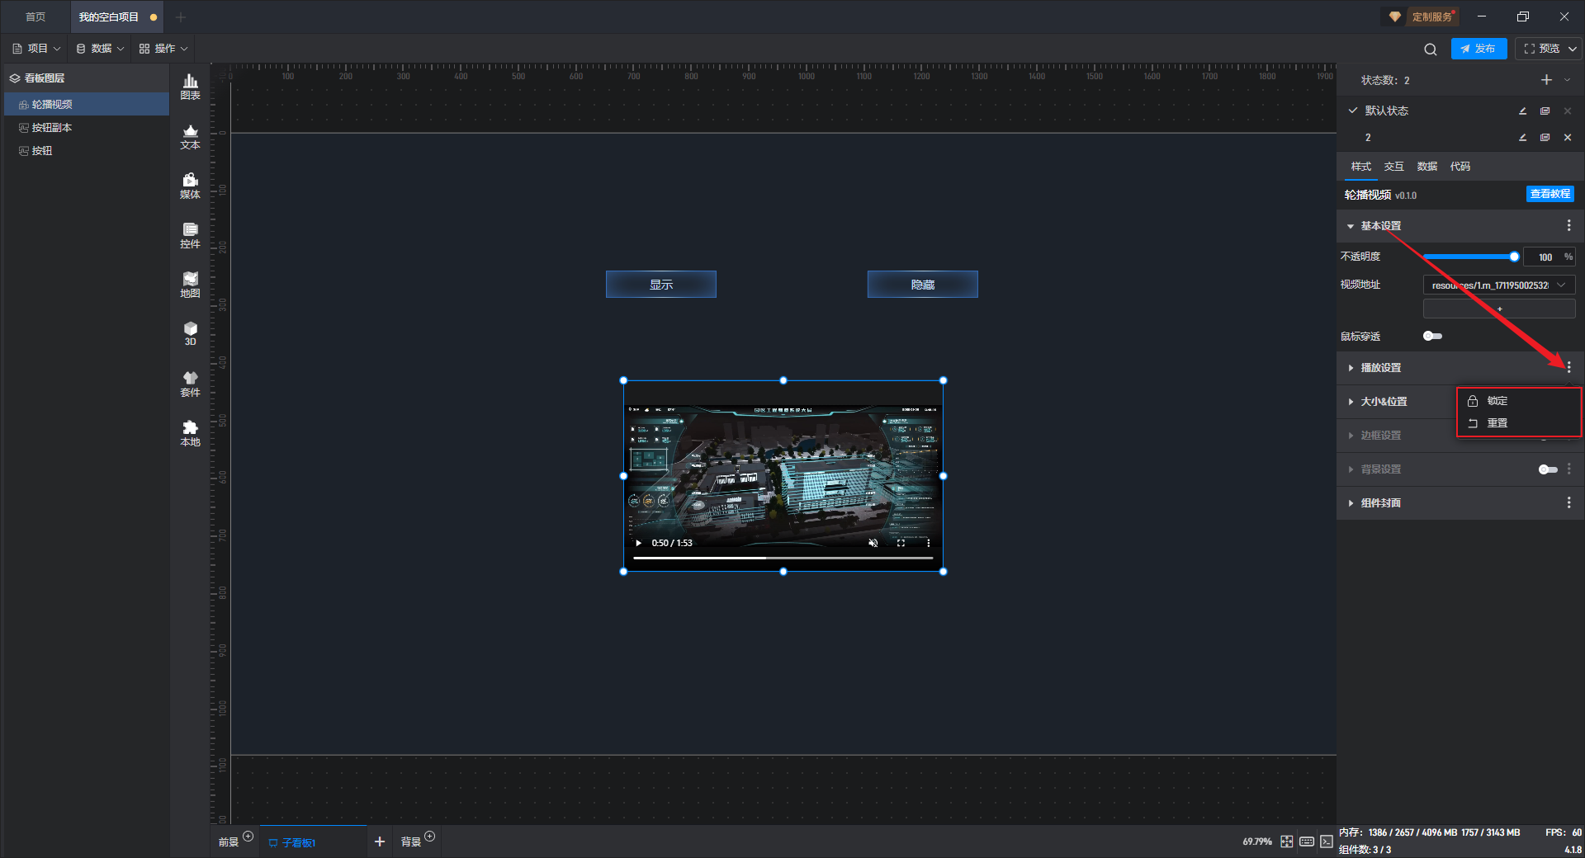Open the 地图 map components panel
Viewport: 1585px width, 858px height.
coord(190,285)
